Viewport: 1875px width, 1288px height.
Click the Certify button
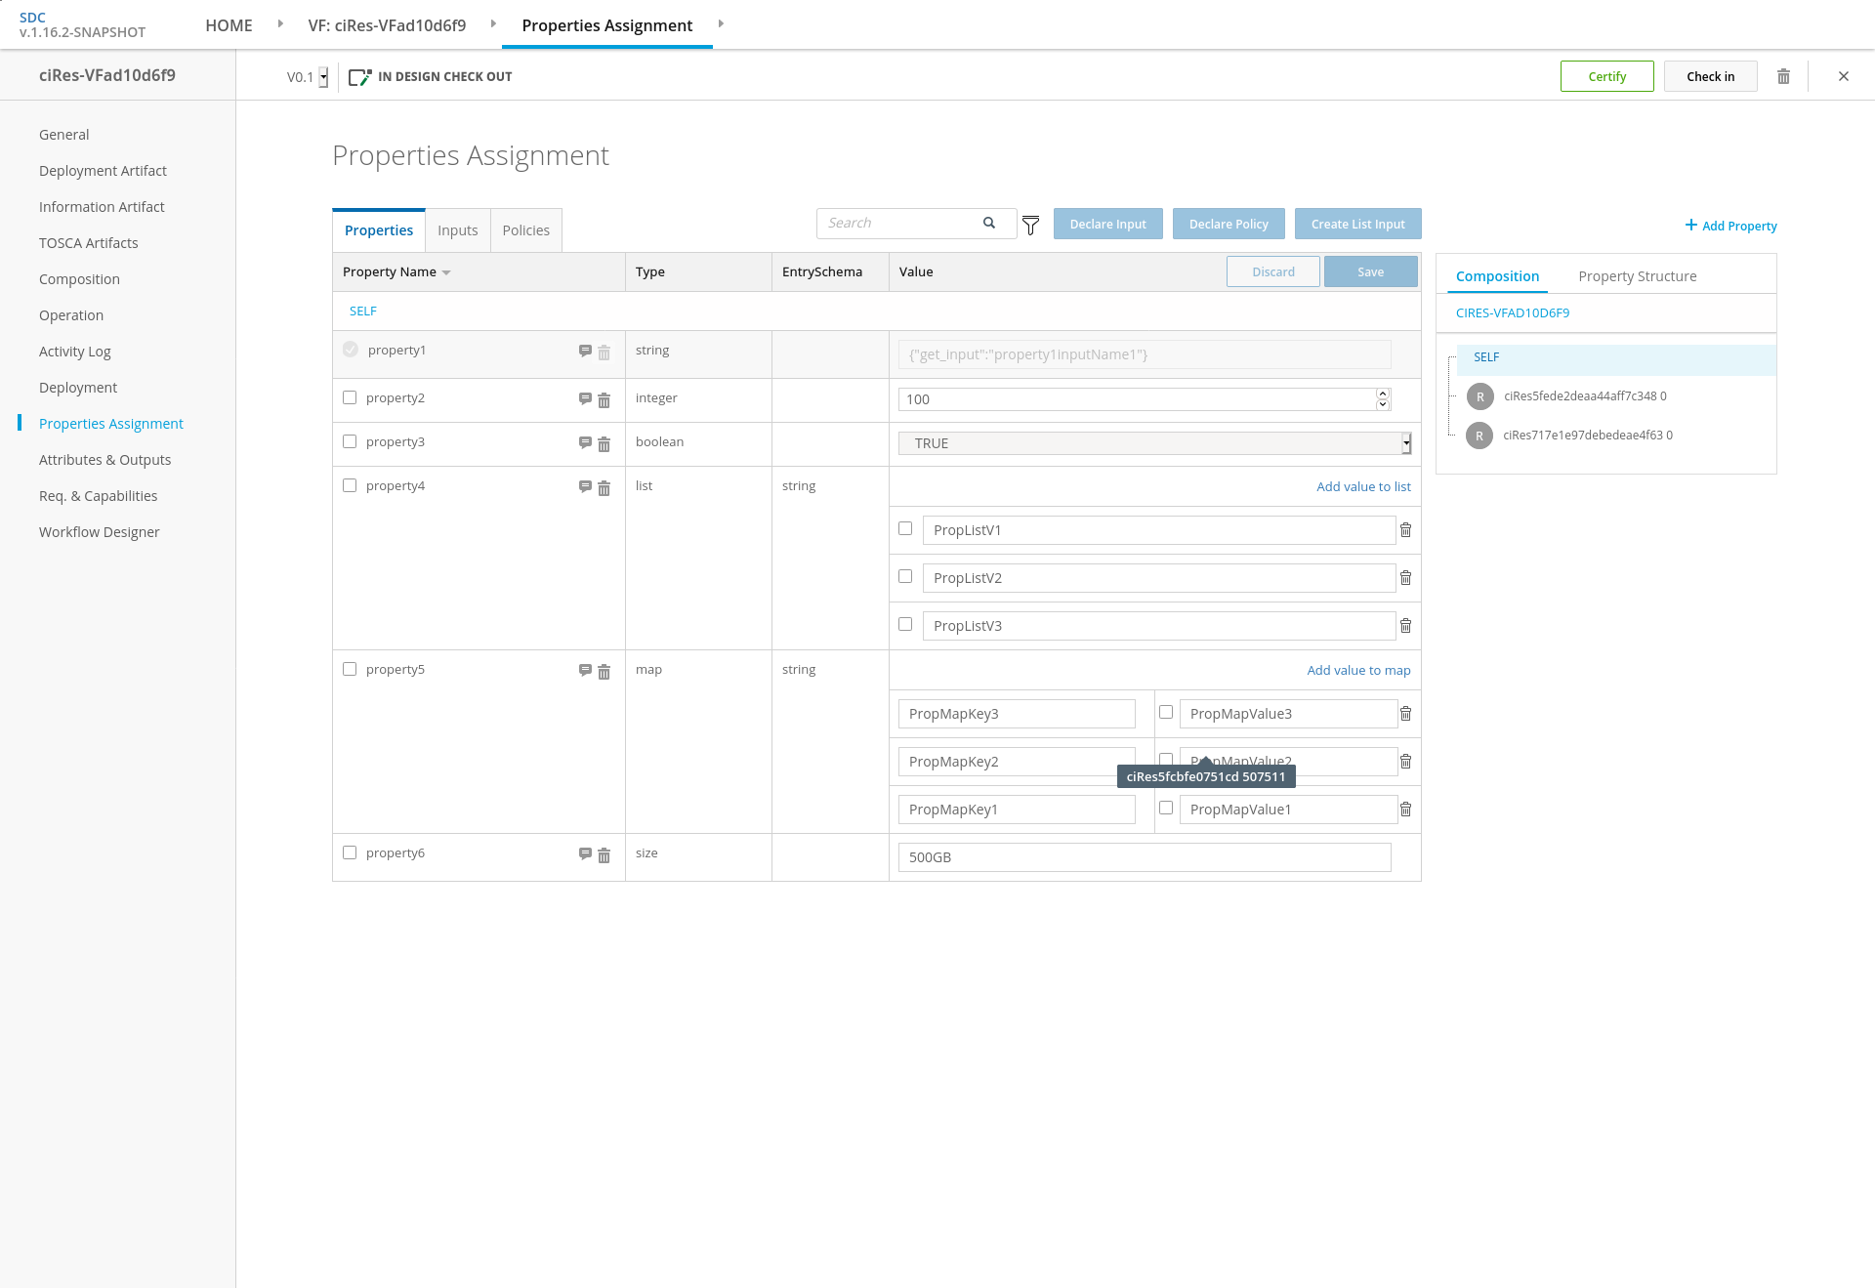tap(1606, 76)
